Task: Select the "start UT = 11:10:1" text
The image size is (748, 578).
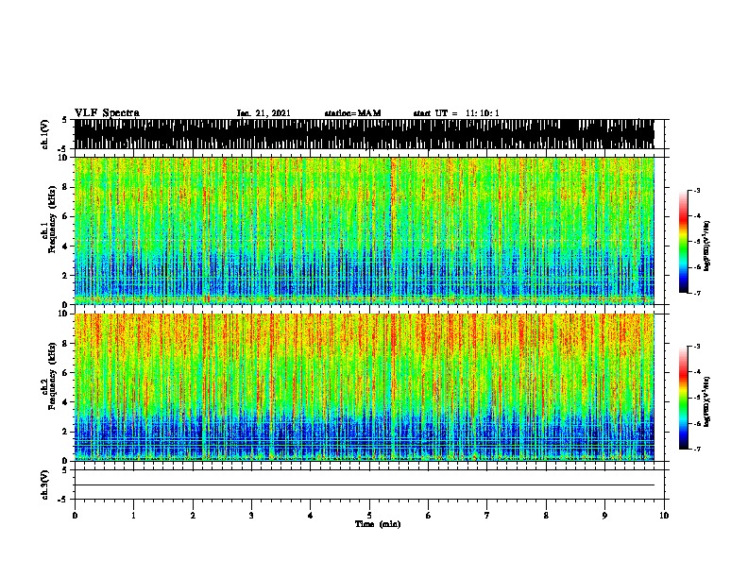Action: pos(456,113)
